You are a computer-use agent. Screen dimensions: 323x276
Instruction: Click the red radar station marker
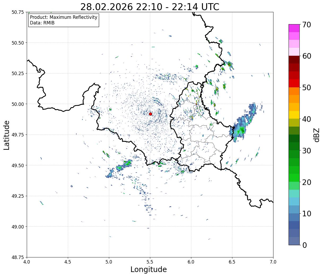point(150,114)
